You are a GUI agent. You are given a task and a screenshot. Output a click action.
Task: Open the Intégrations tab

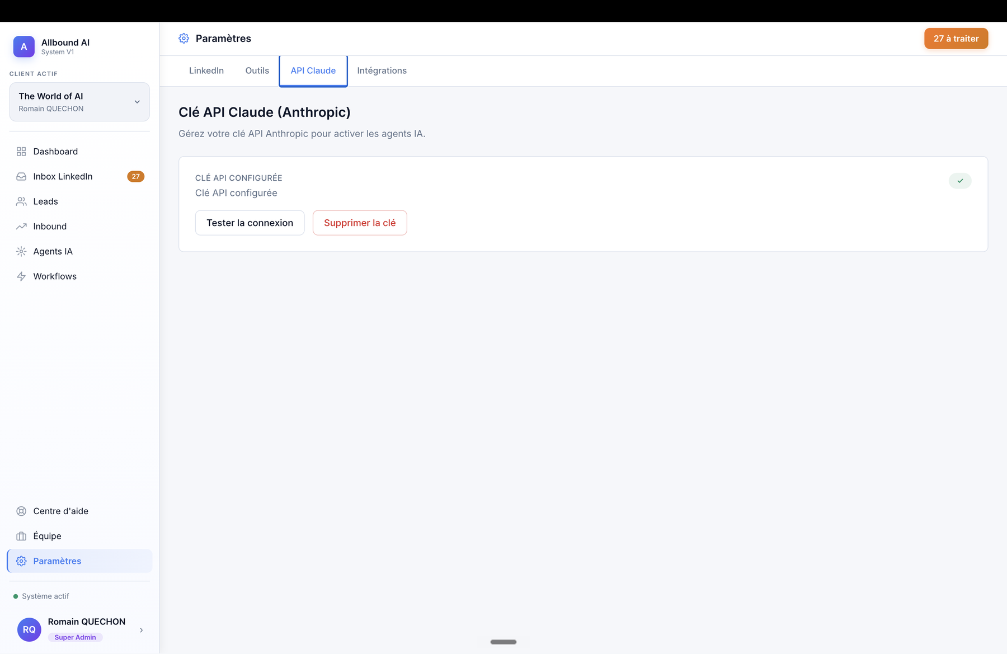pyautogui.click(x=382, y=70)
